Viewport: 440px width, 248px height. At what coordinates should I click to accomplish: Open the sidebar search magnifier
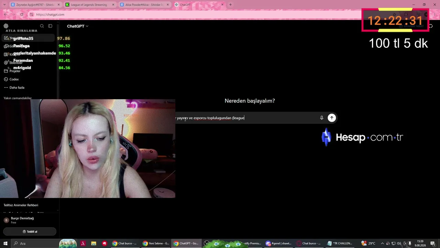(42, 26)
